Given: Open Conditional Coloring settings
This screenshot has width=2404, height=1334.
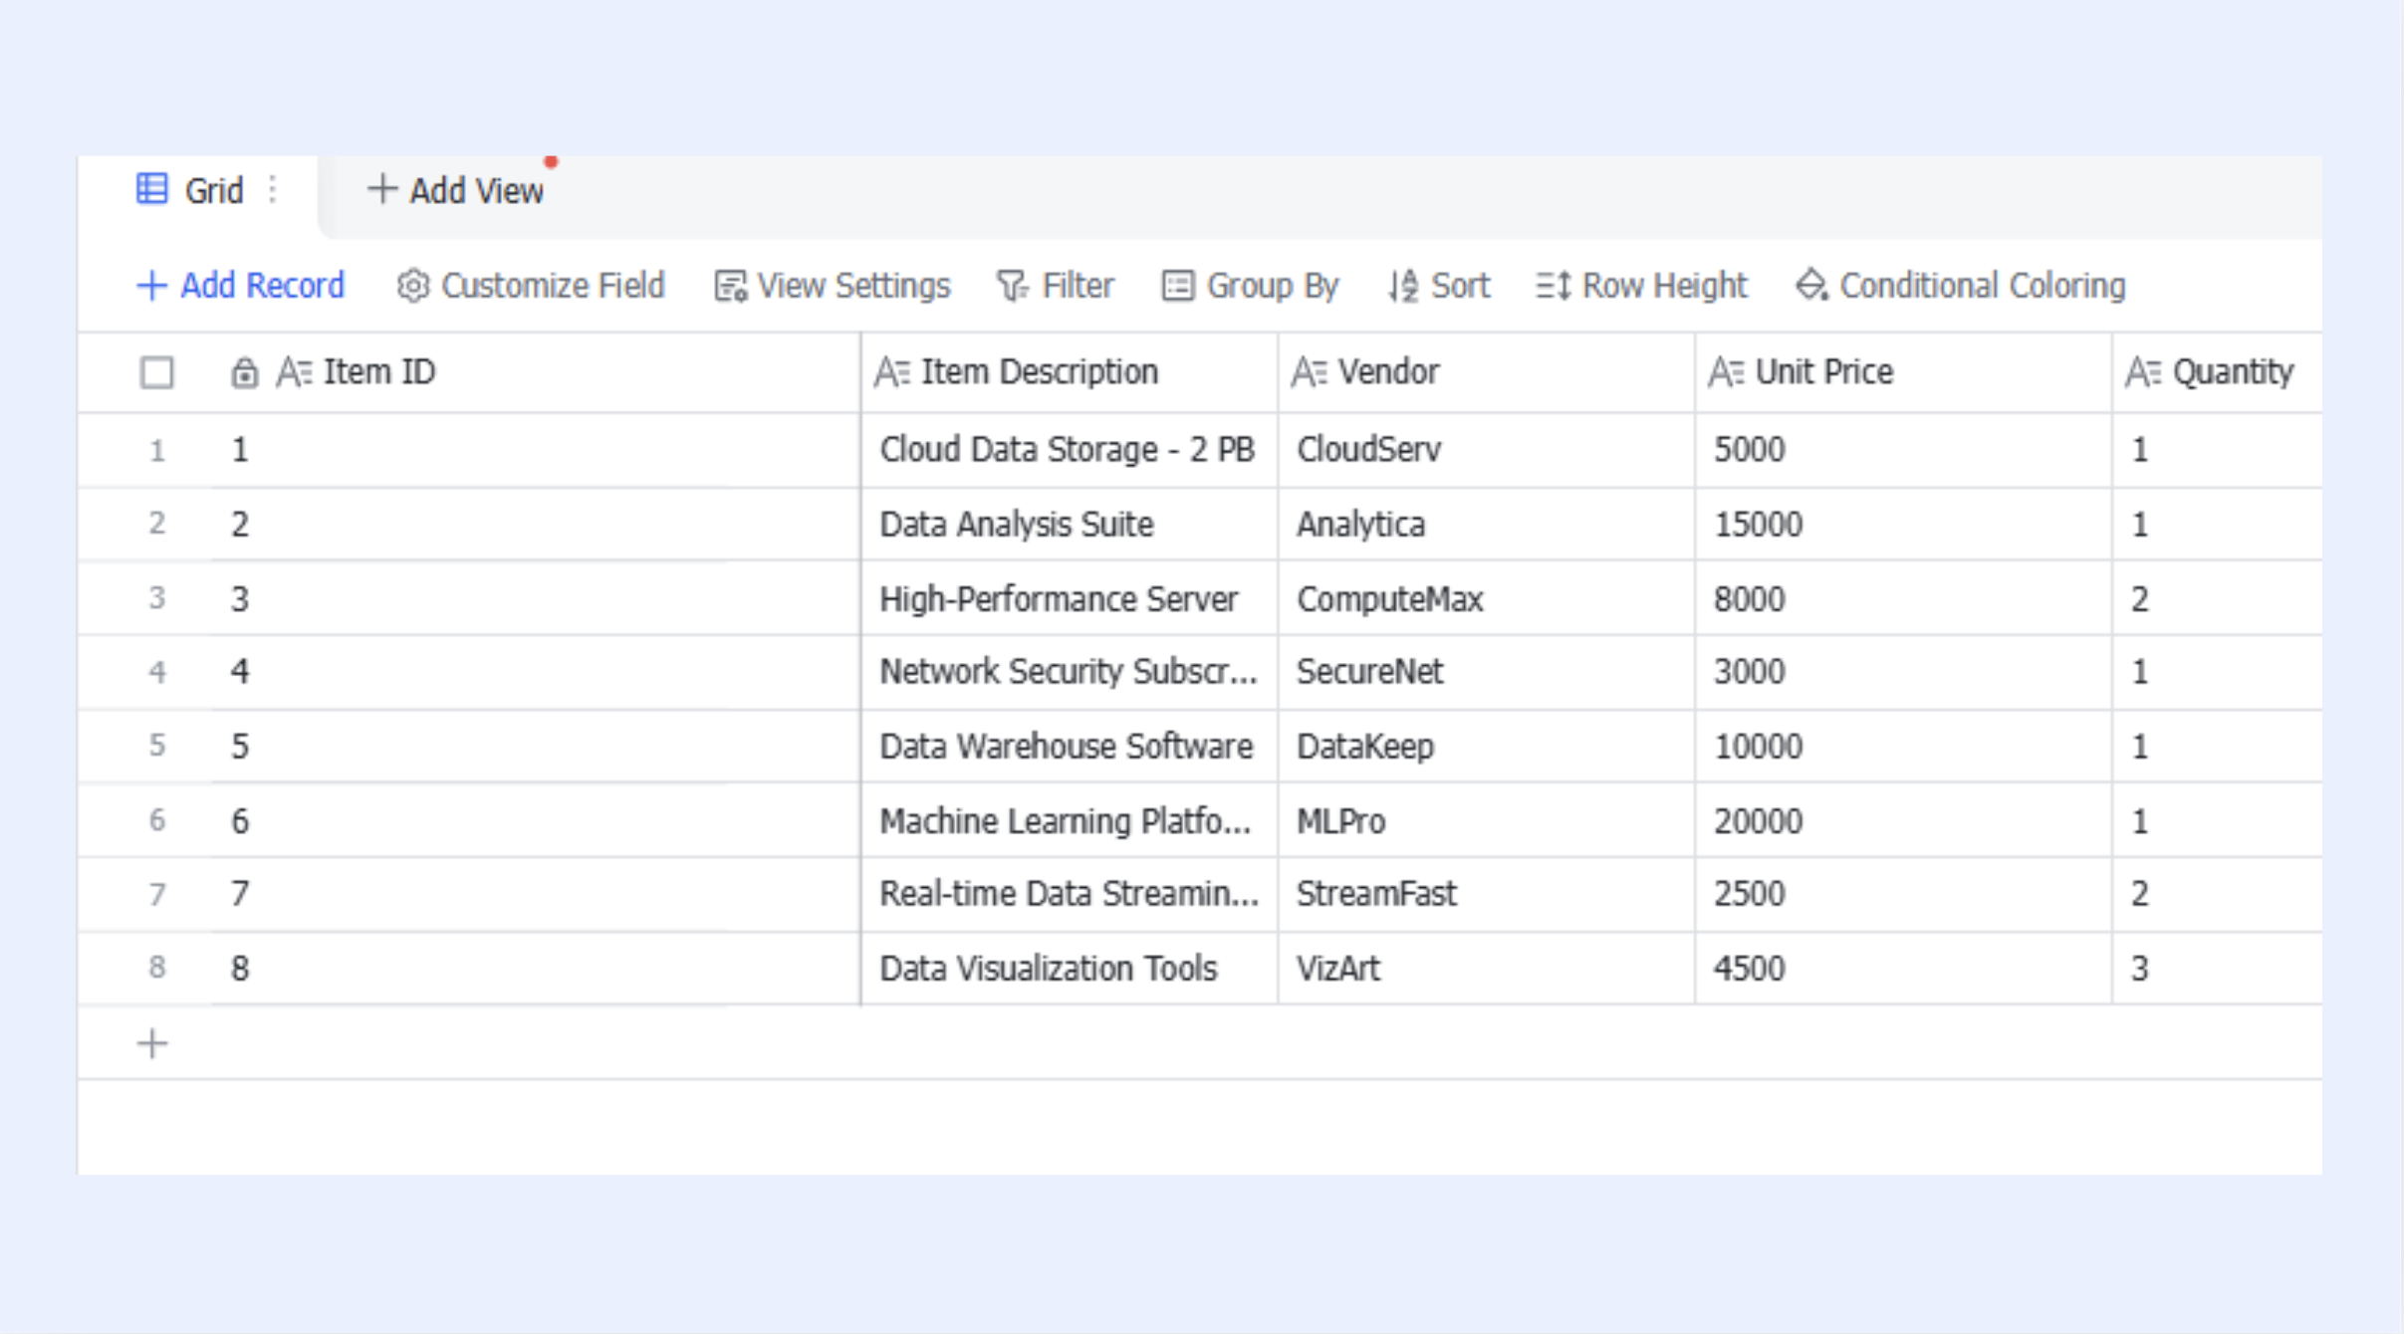Looking at the screenshot, I should click(x=1960, y=286).
